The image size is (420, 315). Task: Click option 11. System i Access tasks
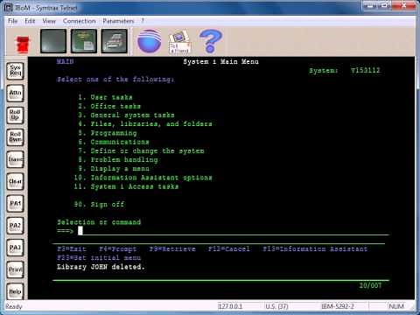tap(126, 186)
